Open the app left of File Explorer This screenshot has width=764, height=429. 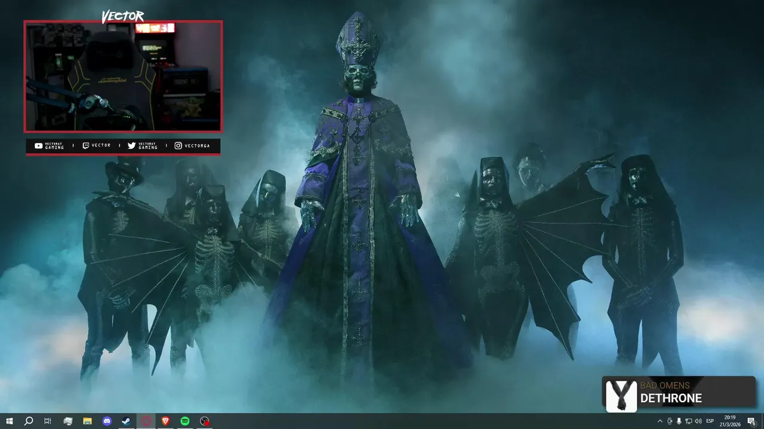tap(67, 421)
